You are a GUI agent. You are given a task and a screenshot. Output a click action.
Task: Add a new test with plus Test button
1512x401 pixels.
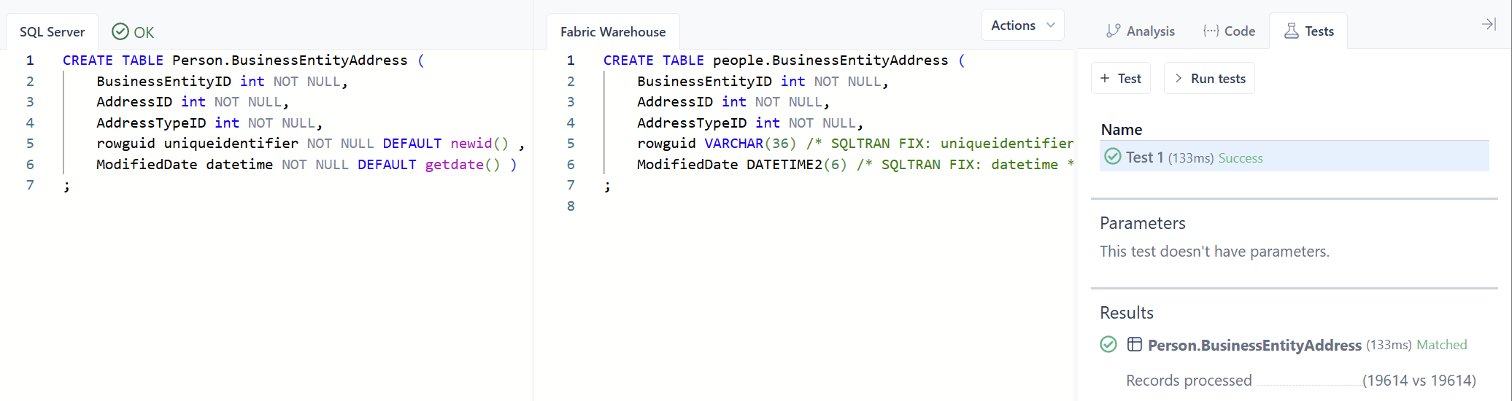(x=1120, y=79)
